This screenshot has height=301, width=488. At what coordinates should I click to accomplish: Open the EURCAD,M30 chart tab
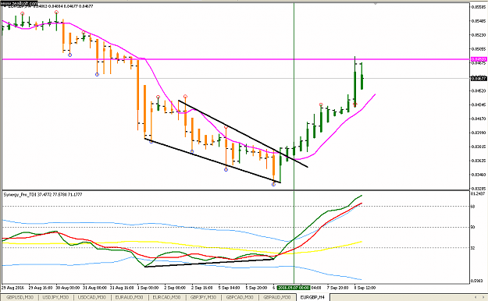coord(167,297)
